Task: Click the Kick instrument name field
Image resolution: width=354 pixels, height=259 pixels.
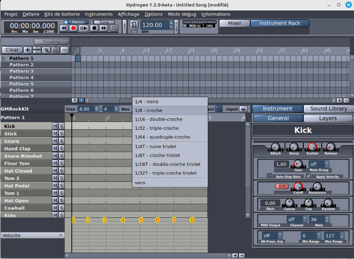Action: [x=303, y=130]
